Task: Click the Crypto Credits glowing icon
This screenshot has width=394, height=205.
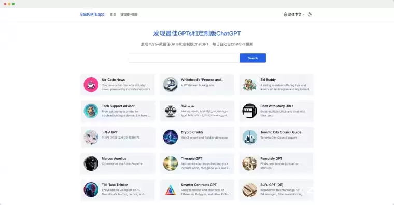Action: tap(171, 137)
